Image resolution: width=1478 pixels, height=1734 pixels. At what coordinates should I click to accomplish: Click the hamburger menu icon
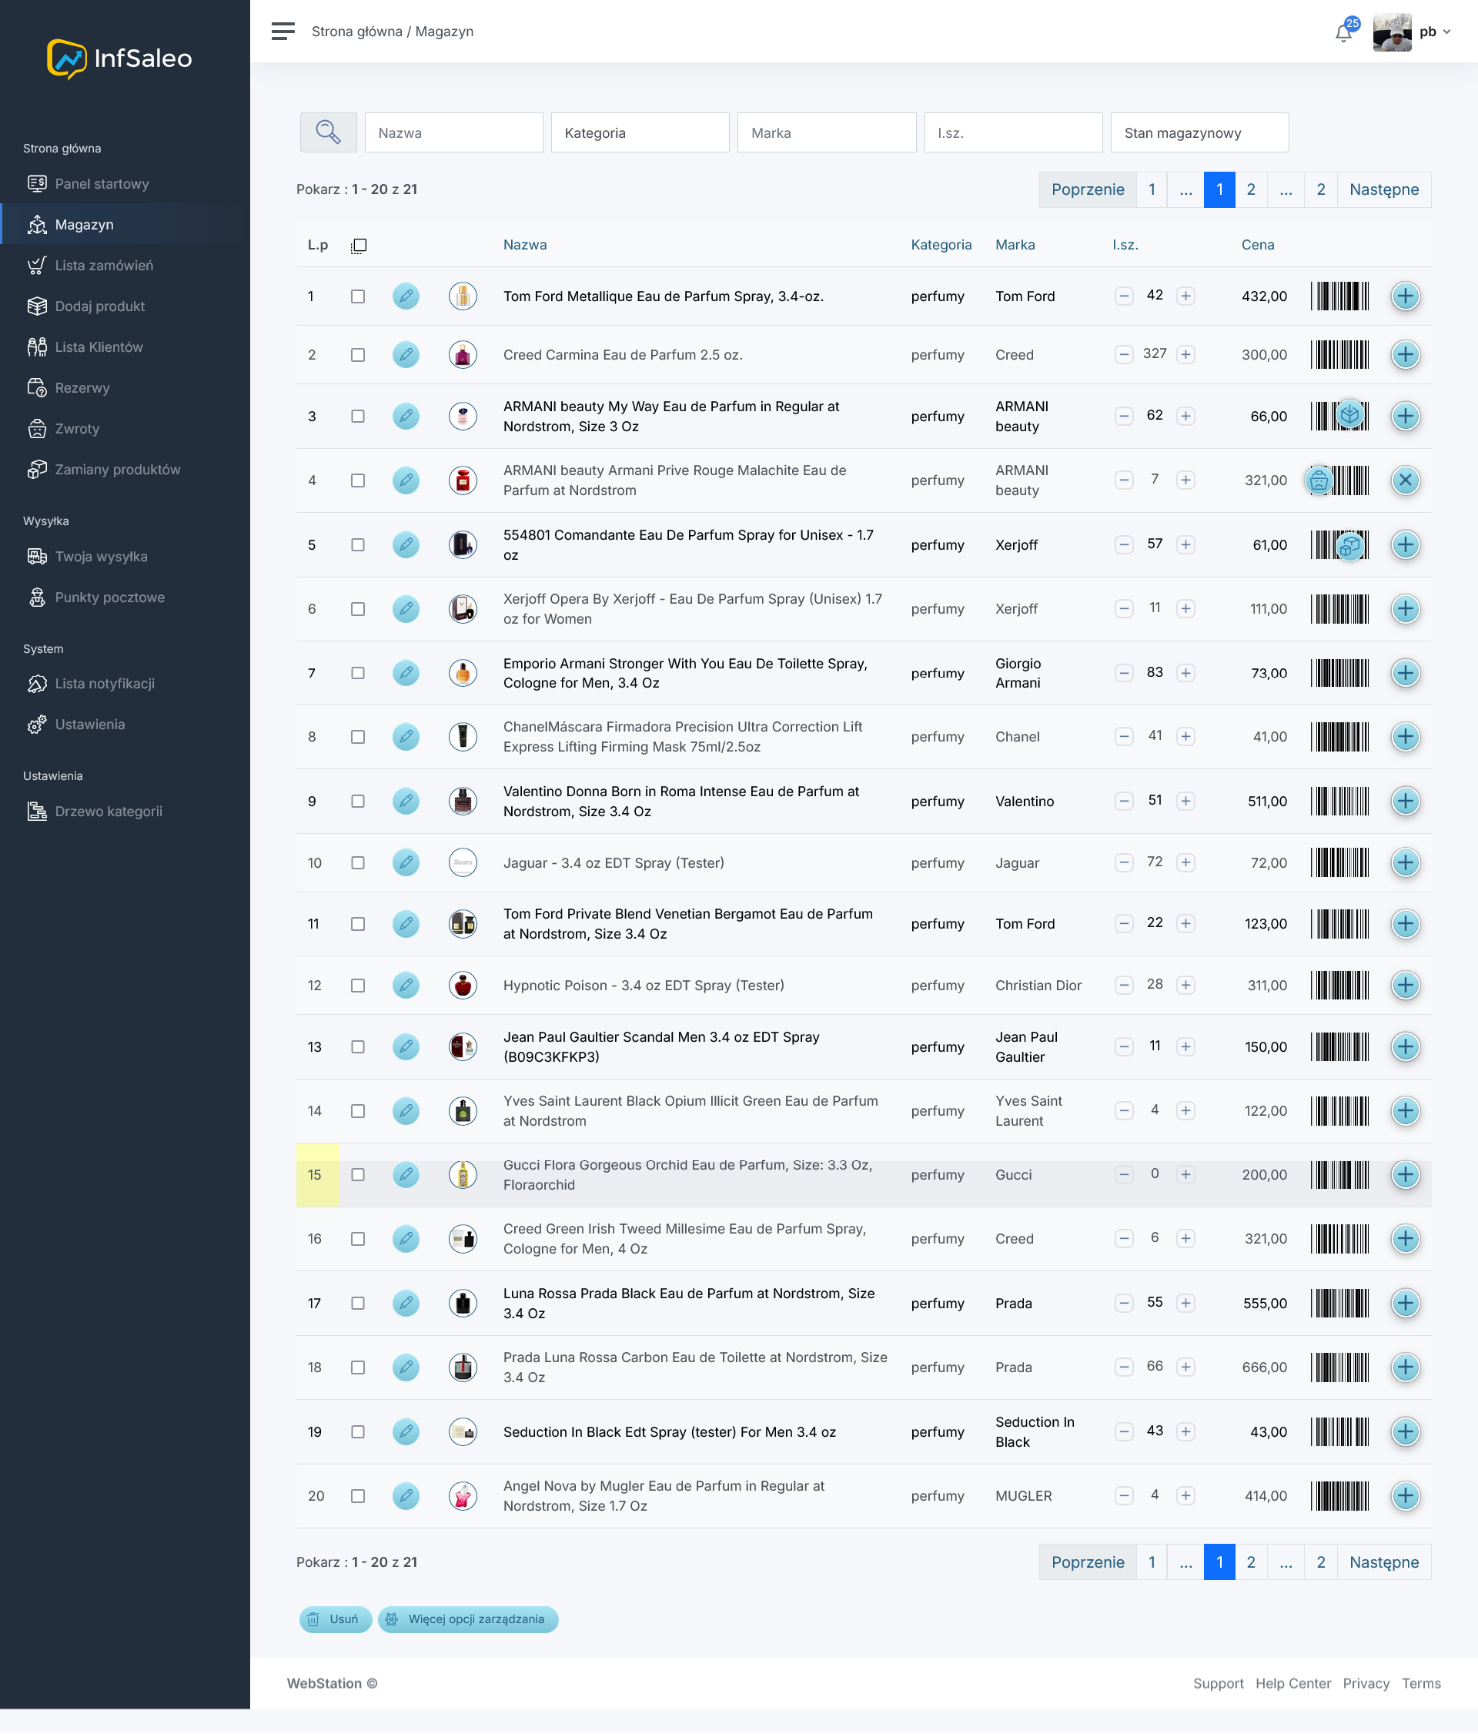(283, 31)
